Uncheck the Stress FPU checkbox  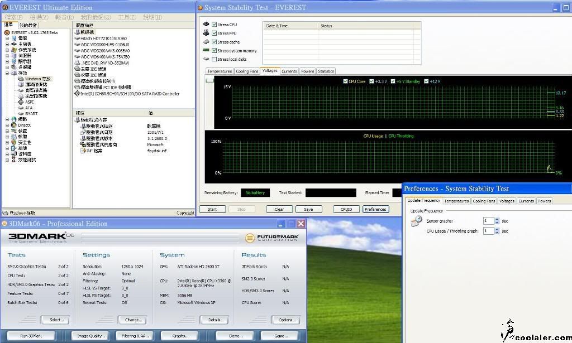pos(214,33)
